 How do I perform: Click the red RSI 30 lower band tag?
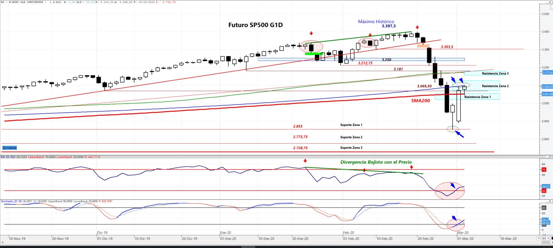click(544, 191)
